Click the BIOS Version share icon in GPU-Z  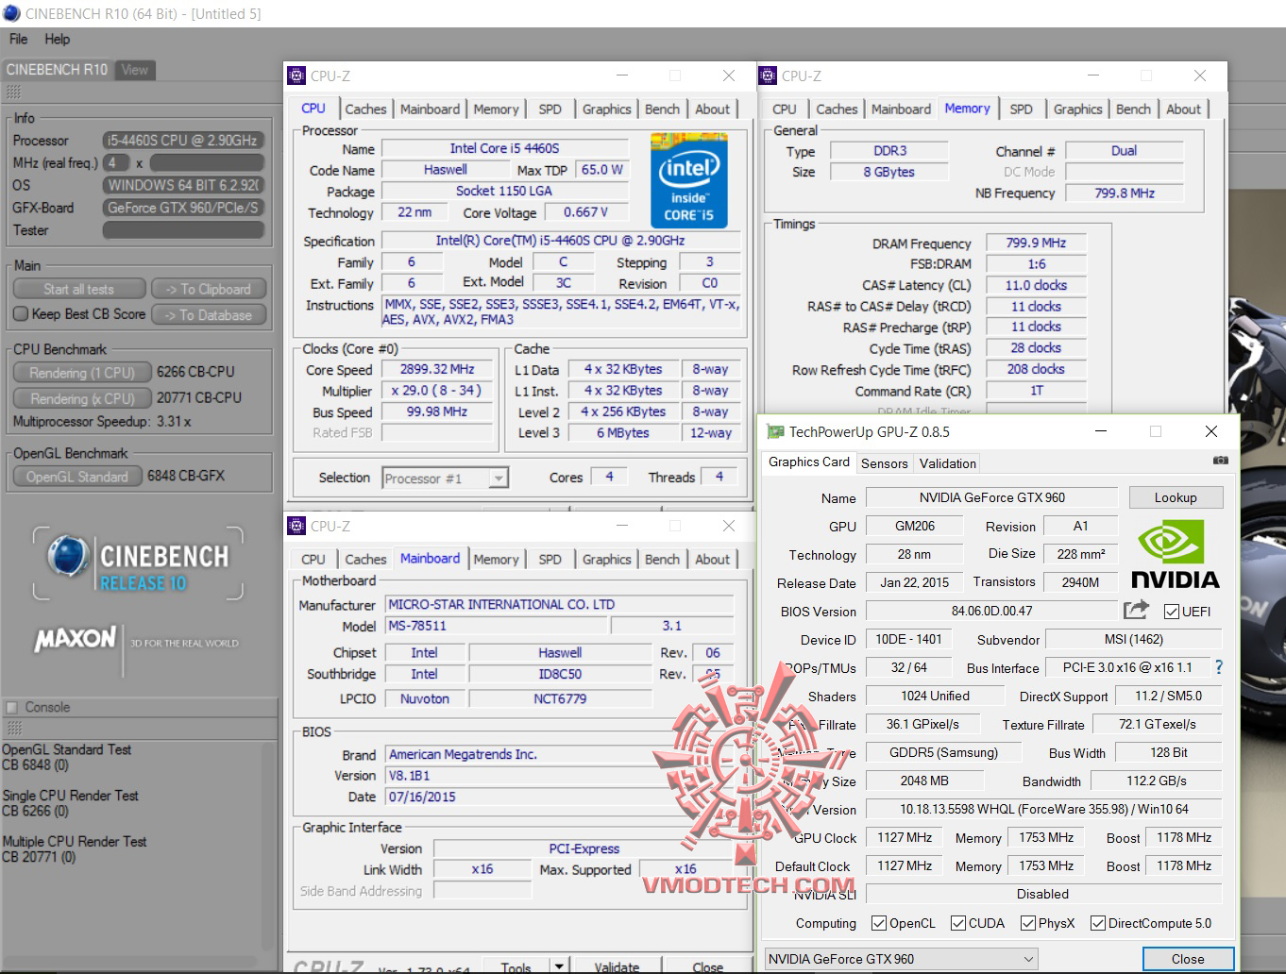tap(1136, 610)
